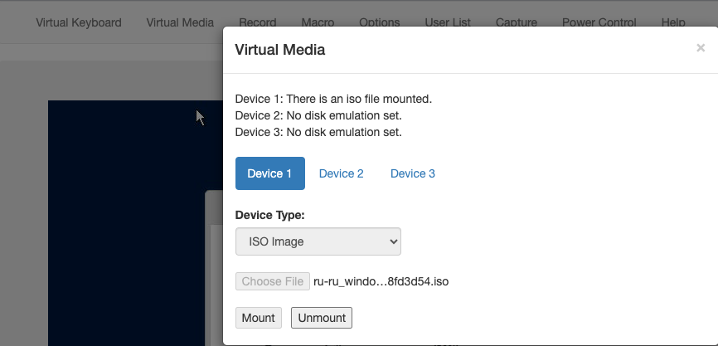
Task: Open the User List menu
Action: point(448,22)
